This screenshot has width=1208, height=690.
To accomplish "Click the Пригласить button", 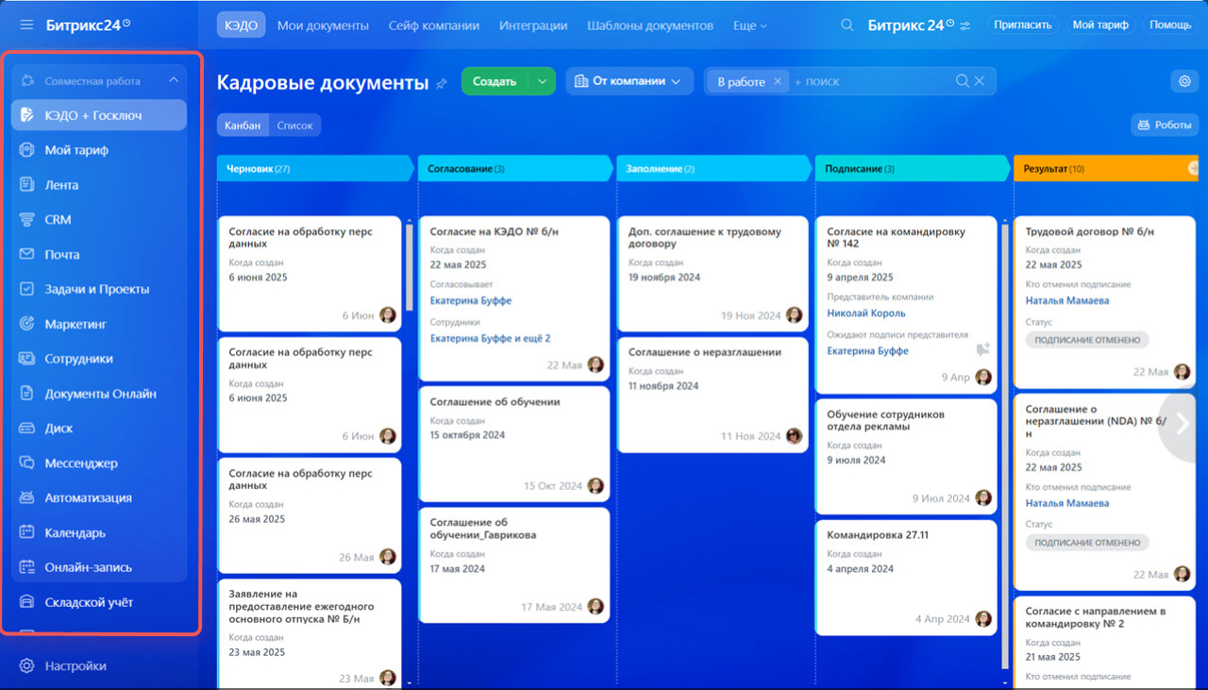I will [1022, 25].
